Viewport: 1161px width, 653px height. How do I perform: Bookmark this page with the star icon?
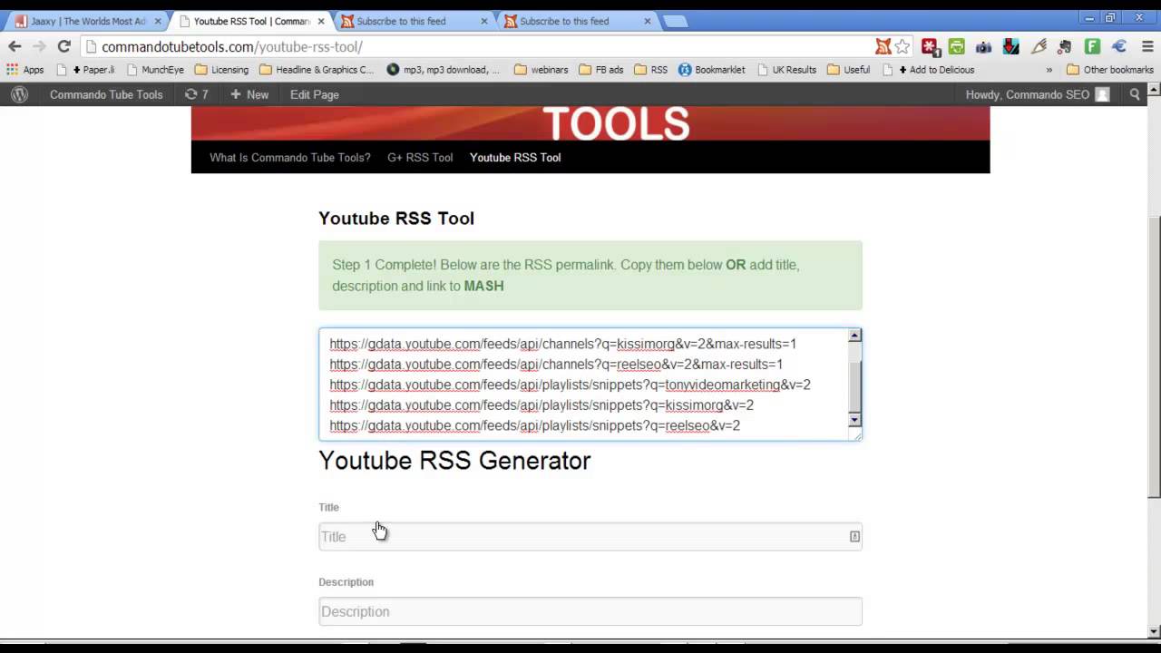[x=902, y=46]
